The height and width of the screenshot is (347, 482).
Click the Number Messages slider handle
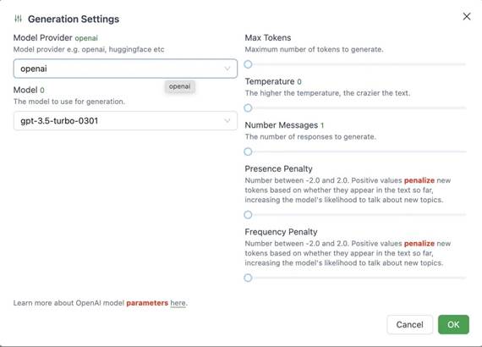[248, 151]
